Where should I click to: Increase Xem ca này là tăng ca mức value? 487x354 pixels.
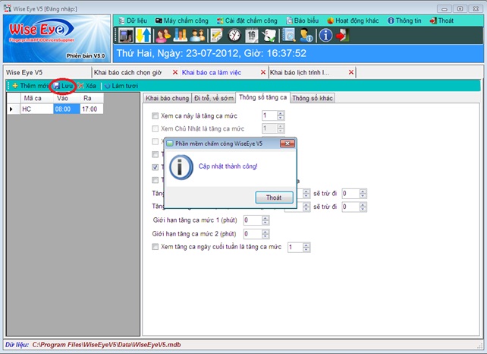281,113
